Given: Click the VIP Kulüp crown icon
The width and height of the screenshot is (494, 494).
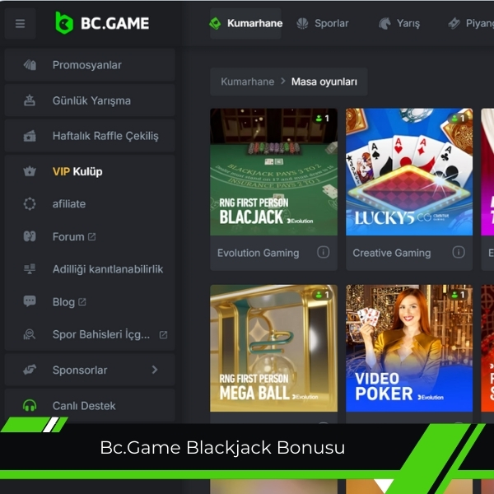Looking at the screenshot, I should 30,171.
